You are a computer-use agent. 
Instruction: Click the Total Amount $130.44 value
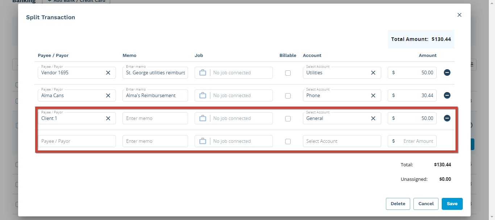point(441,39)
